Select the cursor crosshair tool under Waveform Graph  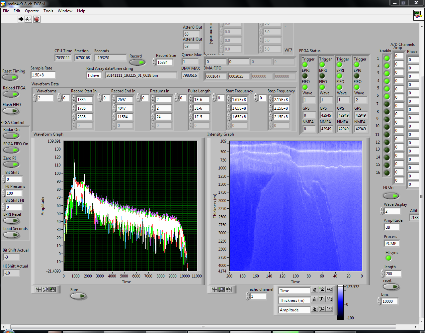(x=39, y=289)
